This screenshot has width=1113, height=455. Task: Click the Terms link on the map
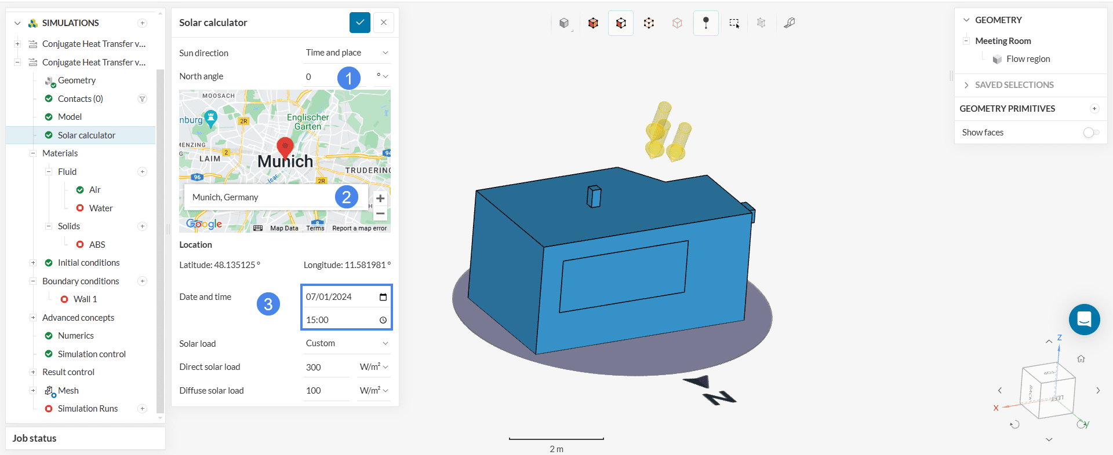click(315, 228)
